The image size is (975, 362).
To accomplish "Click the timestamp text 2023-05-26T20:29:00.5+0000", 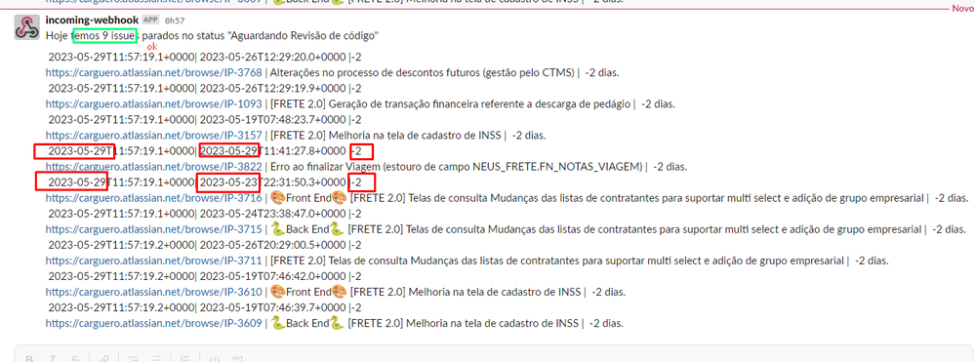I will click(272, 245).
